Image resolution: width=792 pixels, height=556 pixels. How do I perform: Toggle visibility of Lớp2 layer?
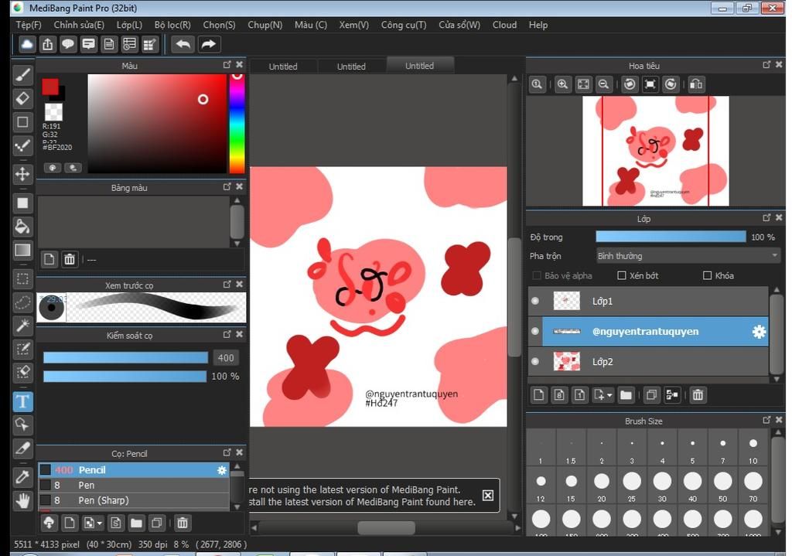click(535, 362)
